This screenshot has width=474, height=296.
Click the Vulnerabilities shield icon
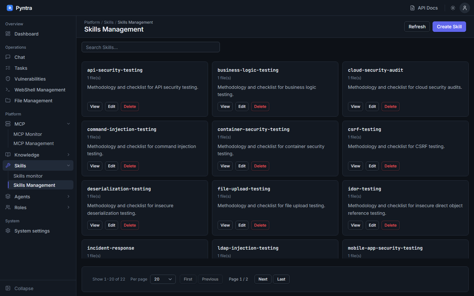(8, 79)
